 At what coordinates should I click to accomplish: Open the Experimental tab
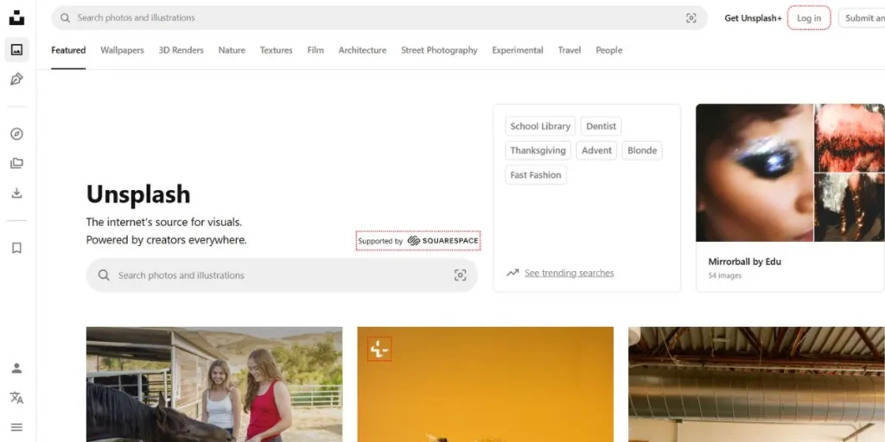click(x=518, y=50)
